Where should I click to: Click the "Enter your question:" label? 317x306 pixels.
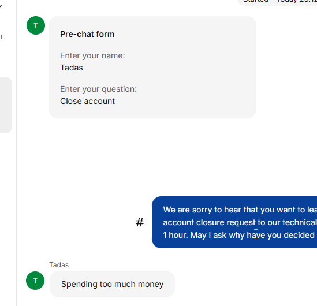[99, 89]
